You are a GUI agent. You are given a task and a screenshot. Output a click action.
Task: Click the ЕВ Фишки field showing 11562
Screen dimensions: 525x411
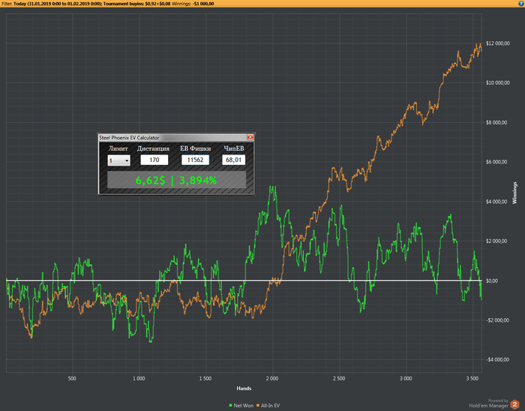coord(195,160)
